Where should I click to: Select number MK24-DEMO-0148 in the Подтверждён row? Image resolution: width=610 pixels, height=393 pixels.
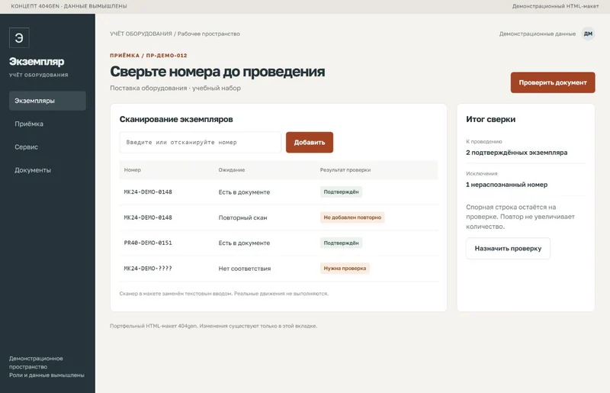pyautogui.click(x=148, y=192)
